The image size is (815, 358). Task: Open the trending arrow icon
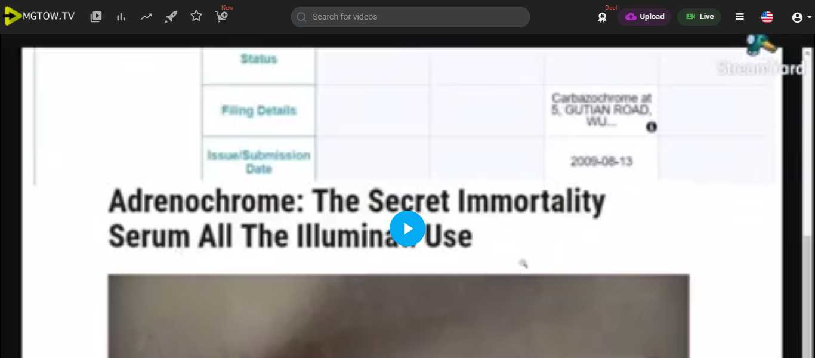coord(146,17)
